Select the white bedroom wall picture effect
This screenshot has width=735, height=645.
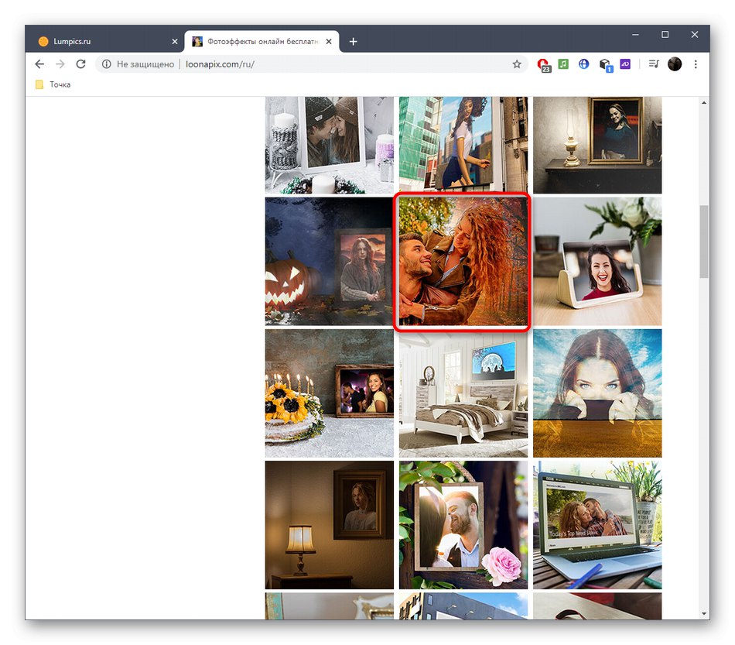463,393
